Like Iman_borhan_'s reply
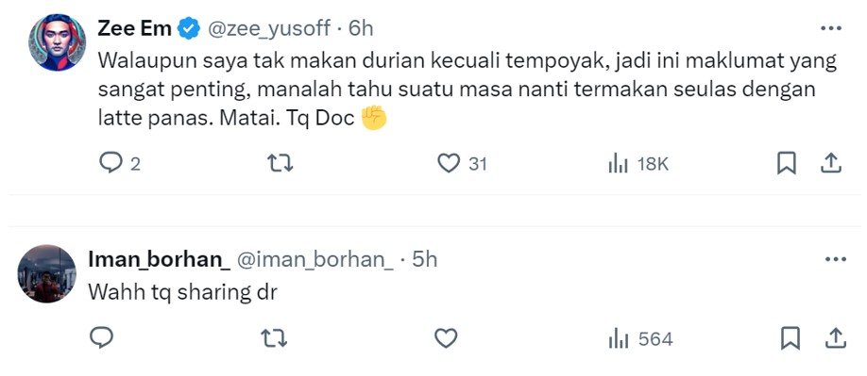 (x=446, y=338)
